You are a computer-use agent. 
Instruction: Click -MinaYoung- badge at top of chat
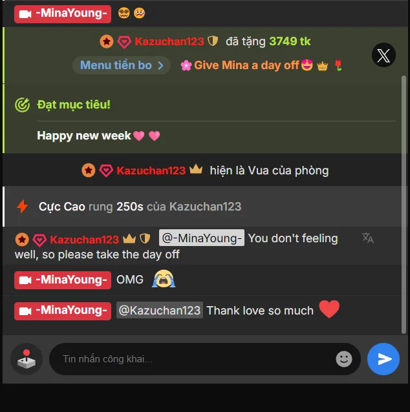[x=63, y=14]
